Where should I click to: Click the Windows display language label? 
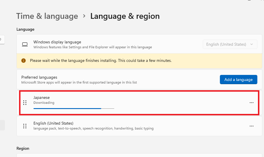(57, 42)
